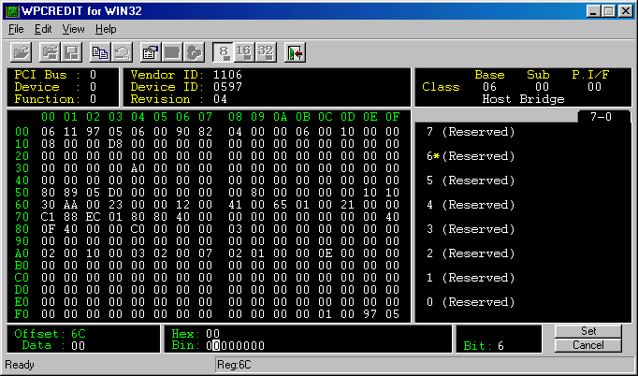Switch to 16-bit view mode
Screen dimensions: 638x376
(244, 52)
